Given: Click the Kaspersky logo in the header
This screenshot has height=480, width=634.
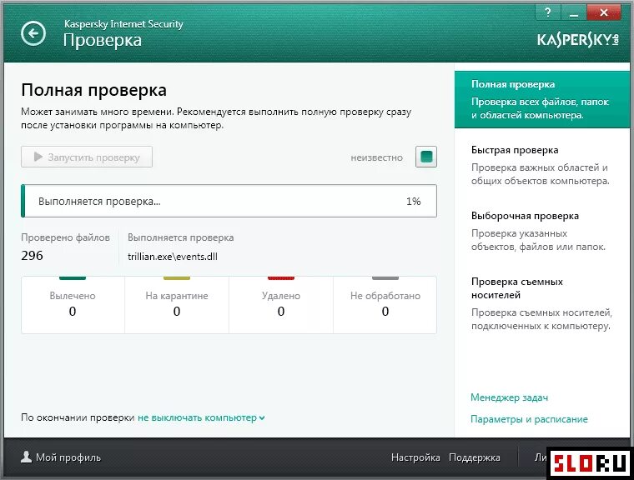Looking at the screenshot, I should [578, 40].
